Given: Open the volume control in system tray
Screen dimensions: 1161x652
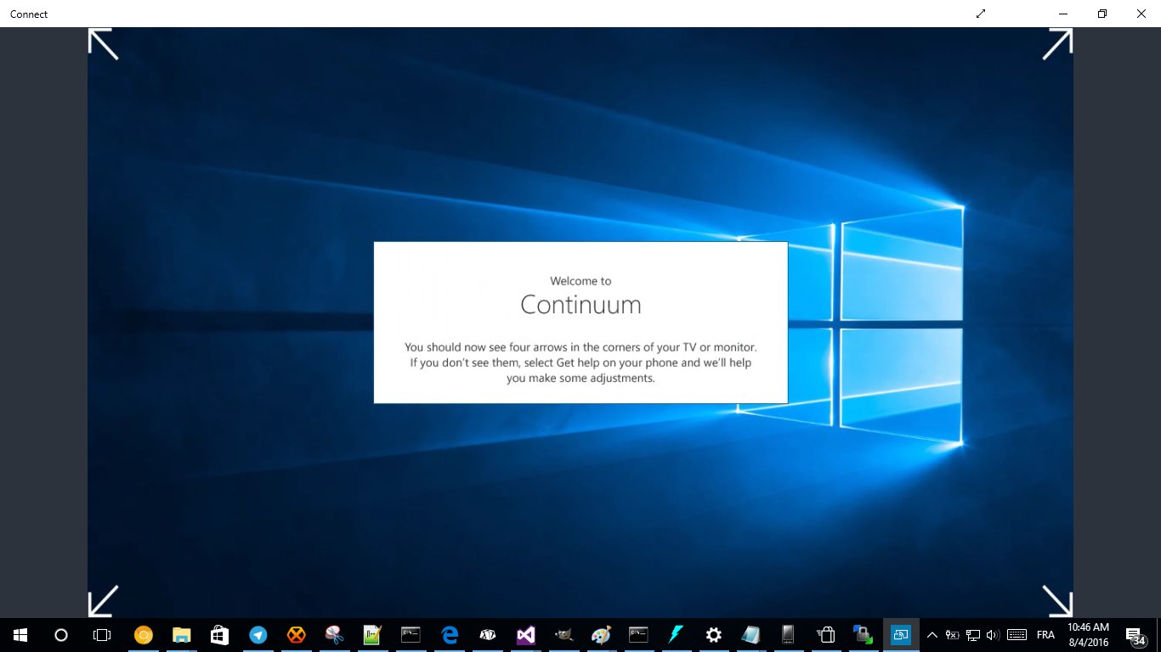Looking at the screenshot, I should (993, 635).
